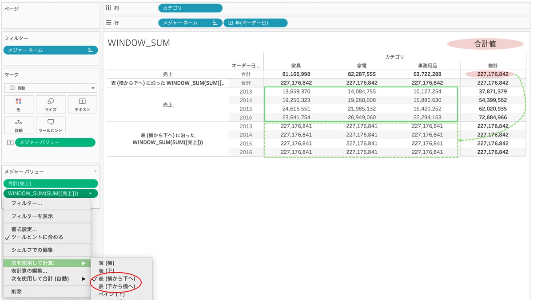Click cell value 19,268,608
533x301 pixels.
pyautogui.click(x=362, y=100)
